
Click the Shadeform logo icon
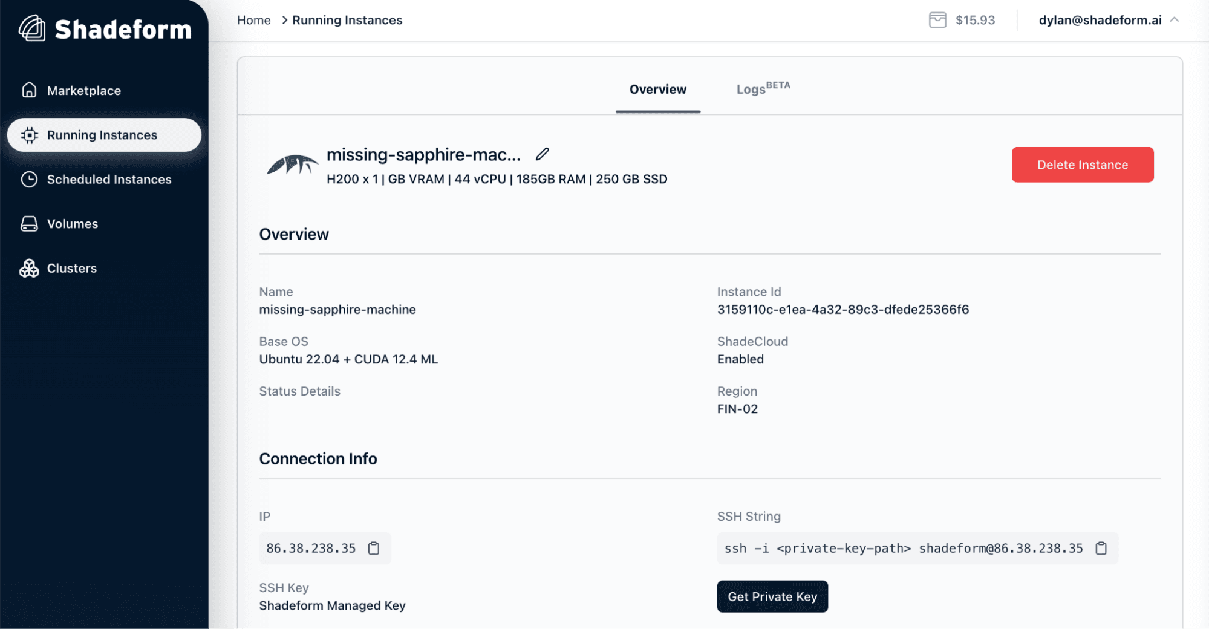[x=32, y=28]
